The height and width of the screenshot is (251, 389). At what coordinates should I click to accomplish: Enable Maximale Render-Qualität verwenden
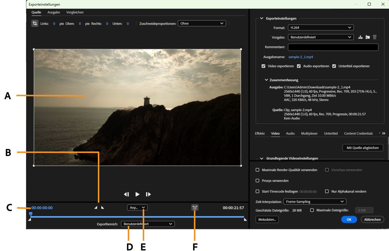tap(257, 170)
